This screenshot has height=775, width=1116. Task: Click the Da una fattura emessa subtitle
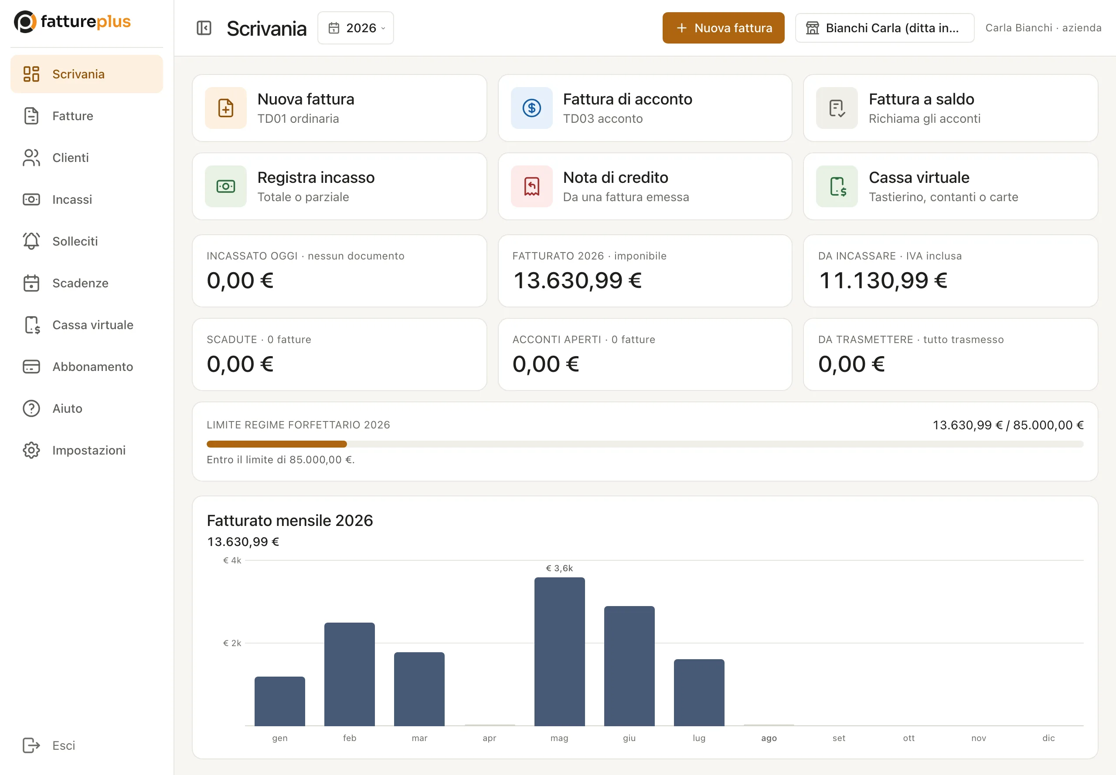pyautogui.click(x=626, y=197)
